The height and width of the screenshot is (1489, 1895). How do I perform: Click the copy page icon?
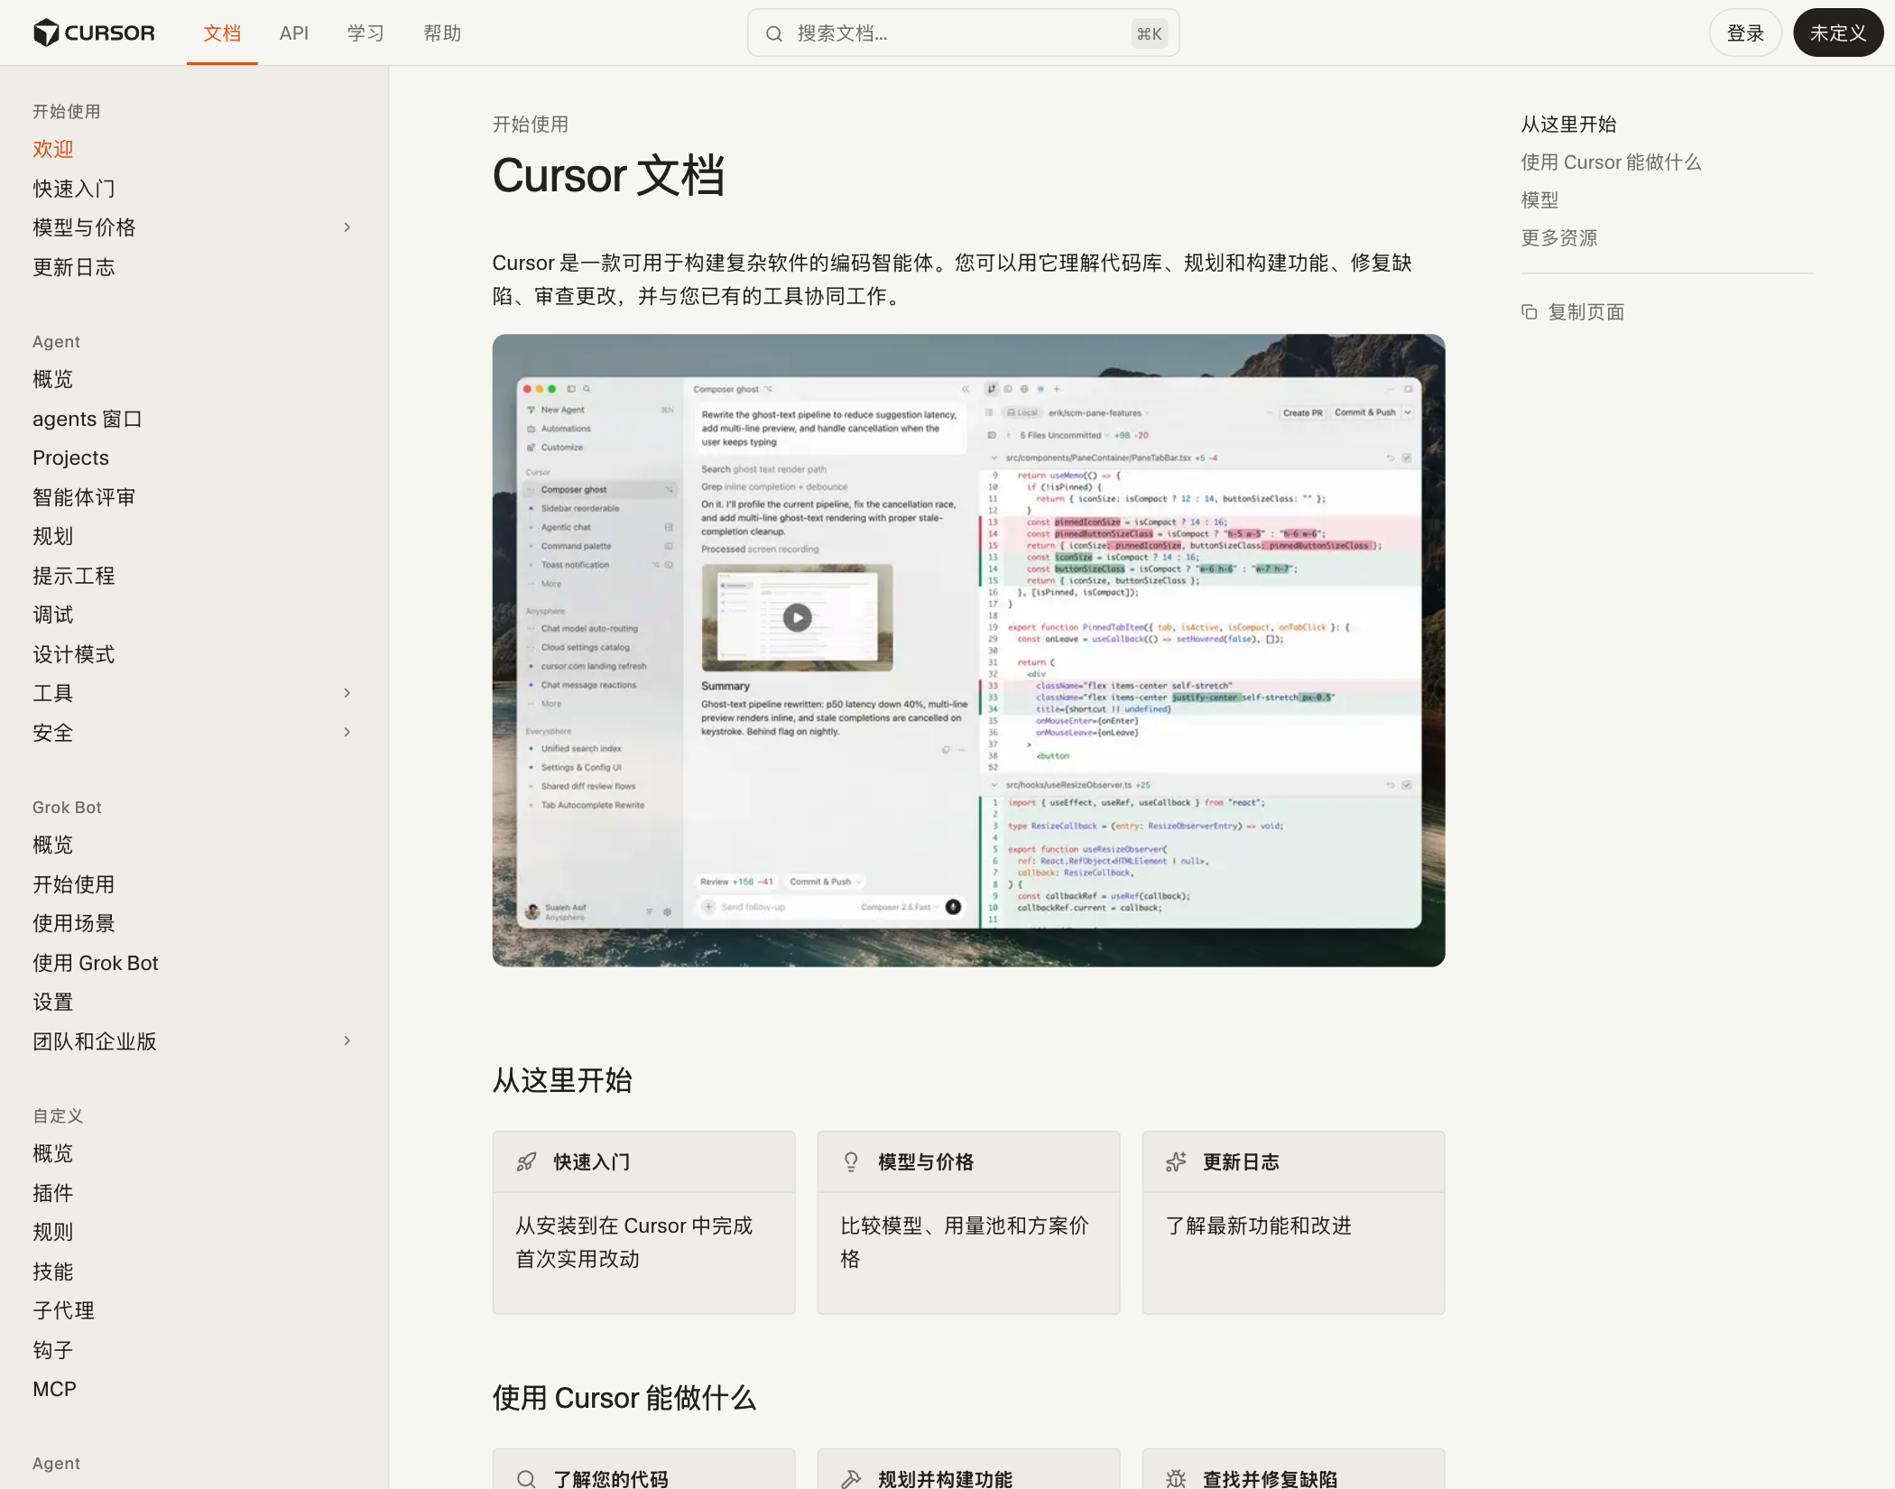(1529, 311)
